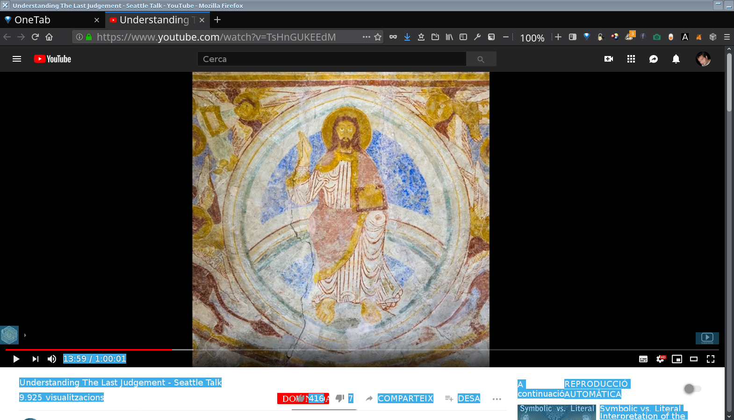The height and width of the screenshot is (420, 734).
Task: Close the Understanding YouTube tab
Action: 202,20
